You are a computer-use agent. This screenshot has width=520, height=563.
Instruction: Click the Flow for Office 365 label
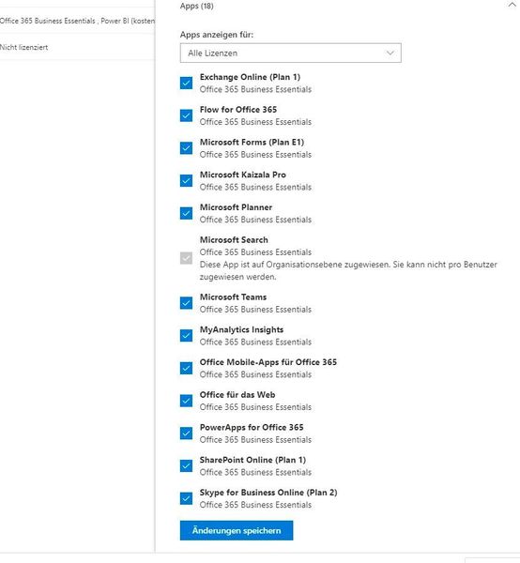pos(238,110)
